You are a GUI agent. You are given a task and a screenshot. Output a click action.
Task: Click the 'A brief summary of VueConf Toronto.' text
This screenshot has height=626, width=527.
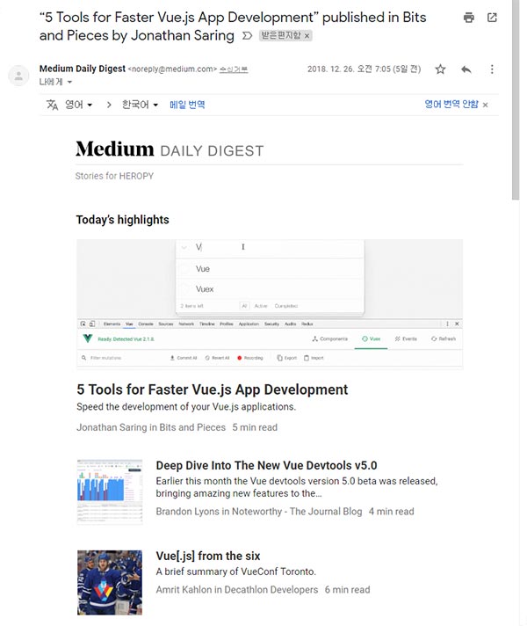(x=235, y=571)
